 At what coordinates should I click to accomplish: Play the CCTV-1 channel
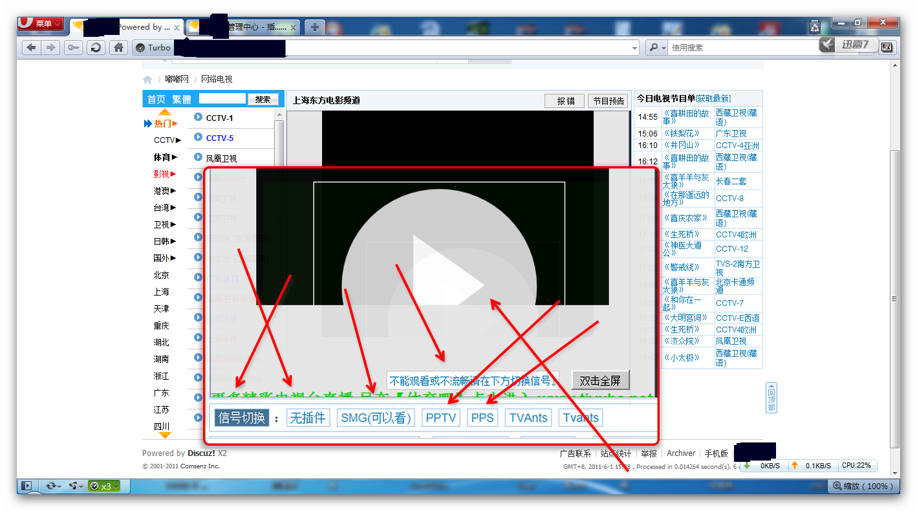pos(219,118)
